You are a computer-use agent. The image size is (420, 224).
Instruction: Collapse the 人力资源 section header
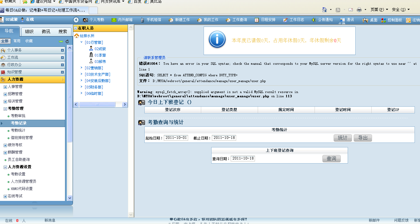pos(33,79)
